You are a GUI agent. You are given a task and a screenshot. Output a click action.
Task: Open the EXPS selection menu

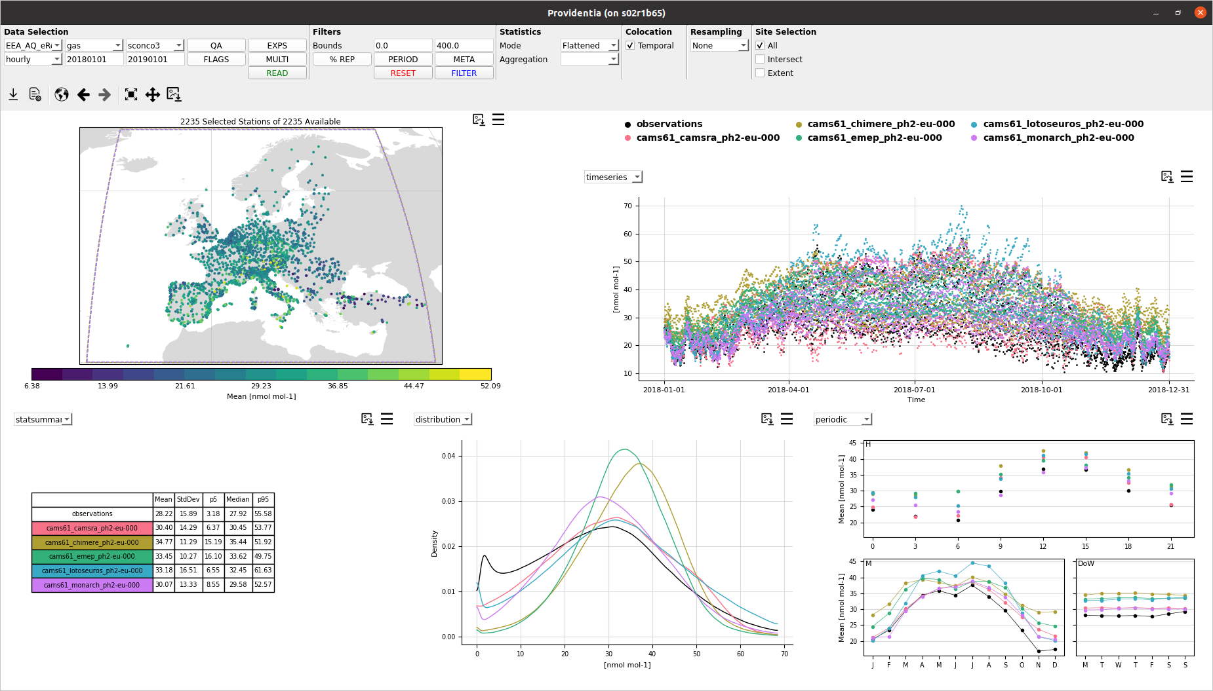click(x=277, y=46)
